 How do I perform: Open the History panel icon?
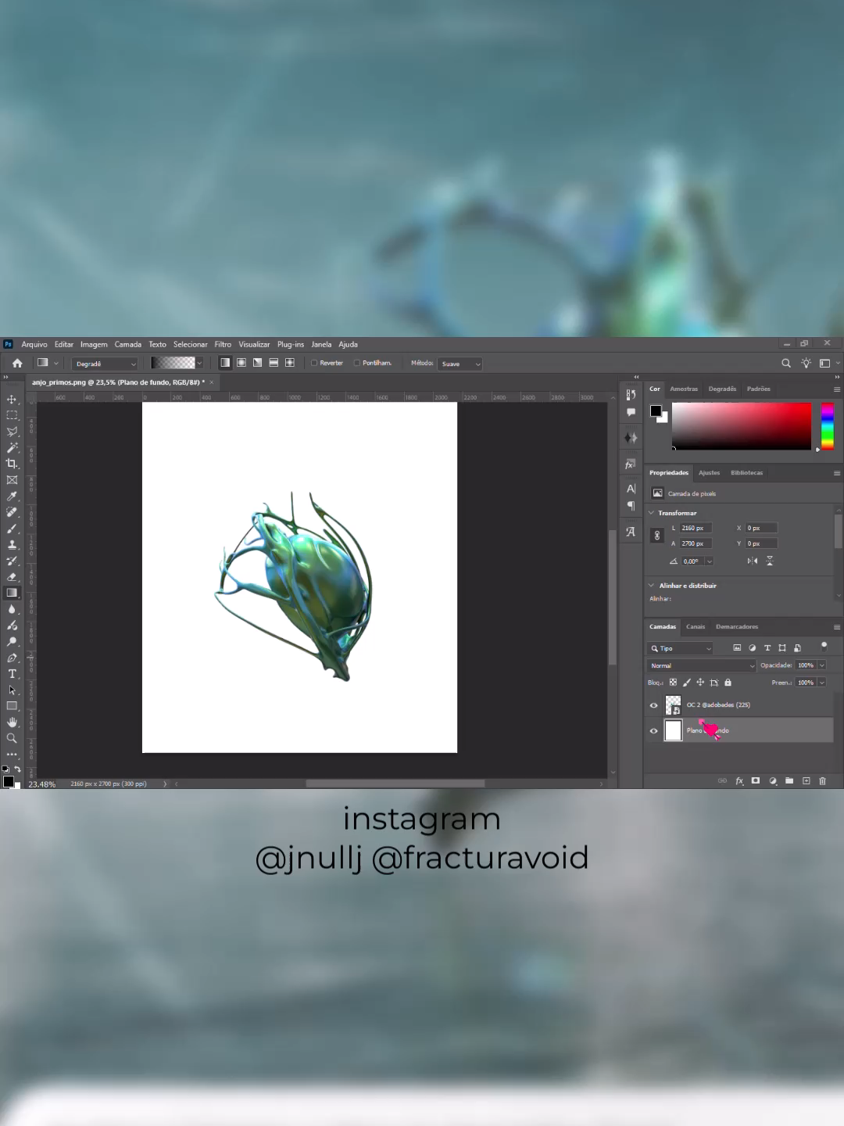pos(631,394)
